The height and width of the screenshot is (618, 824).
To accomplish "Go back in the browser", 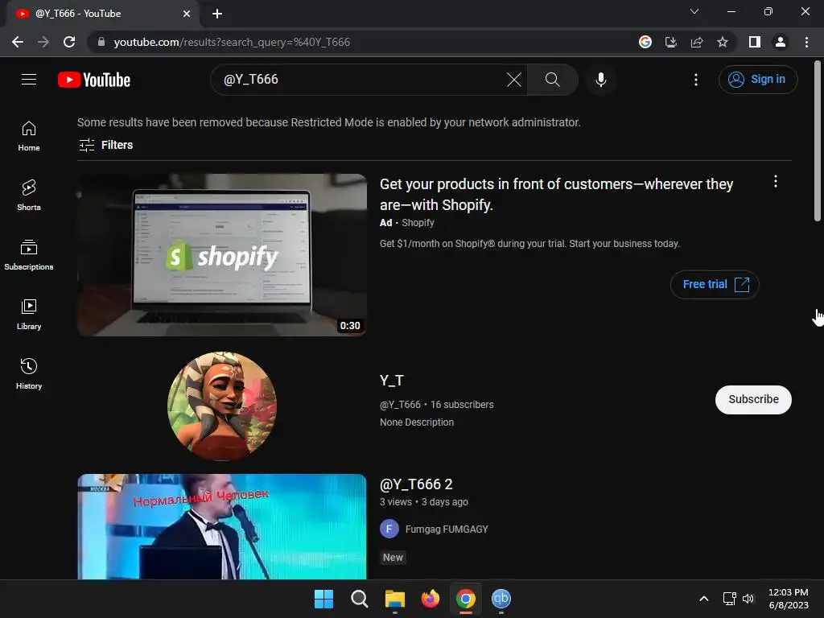I will click(18, 42).
